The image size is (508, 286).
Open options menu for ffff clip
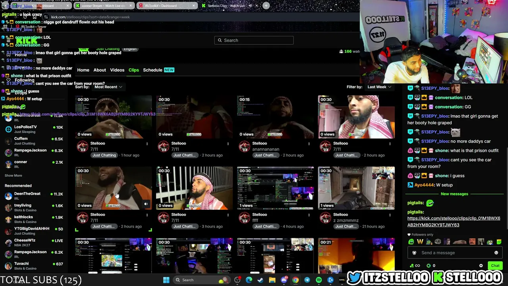309,215
